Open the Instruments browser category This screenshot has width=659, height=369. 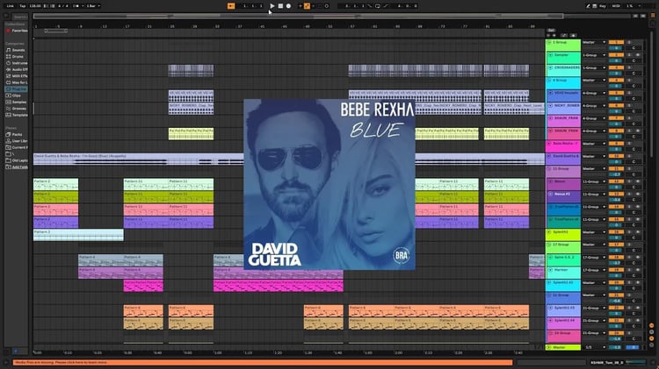[x=16, y=63]
